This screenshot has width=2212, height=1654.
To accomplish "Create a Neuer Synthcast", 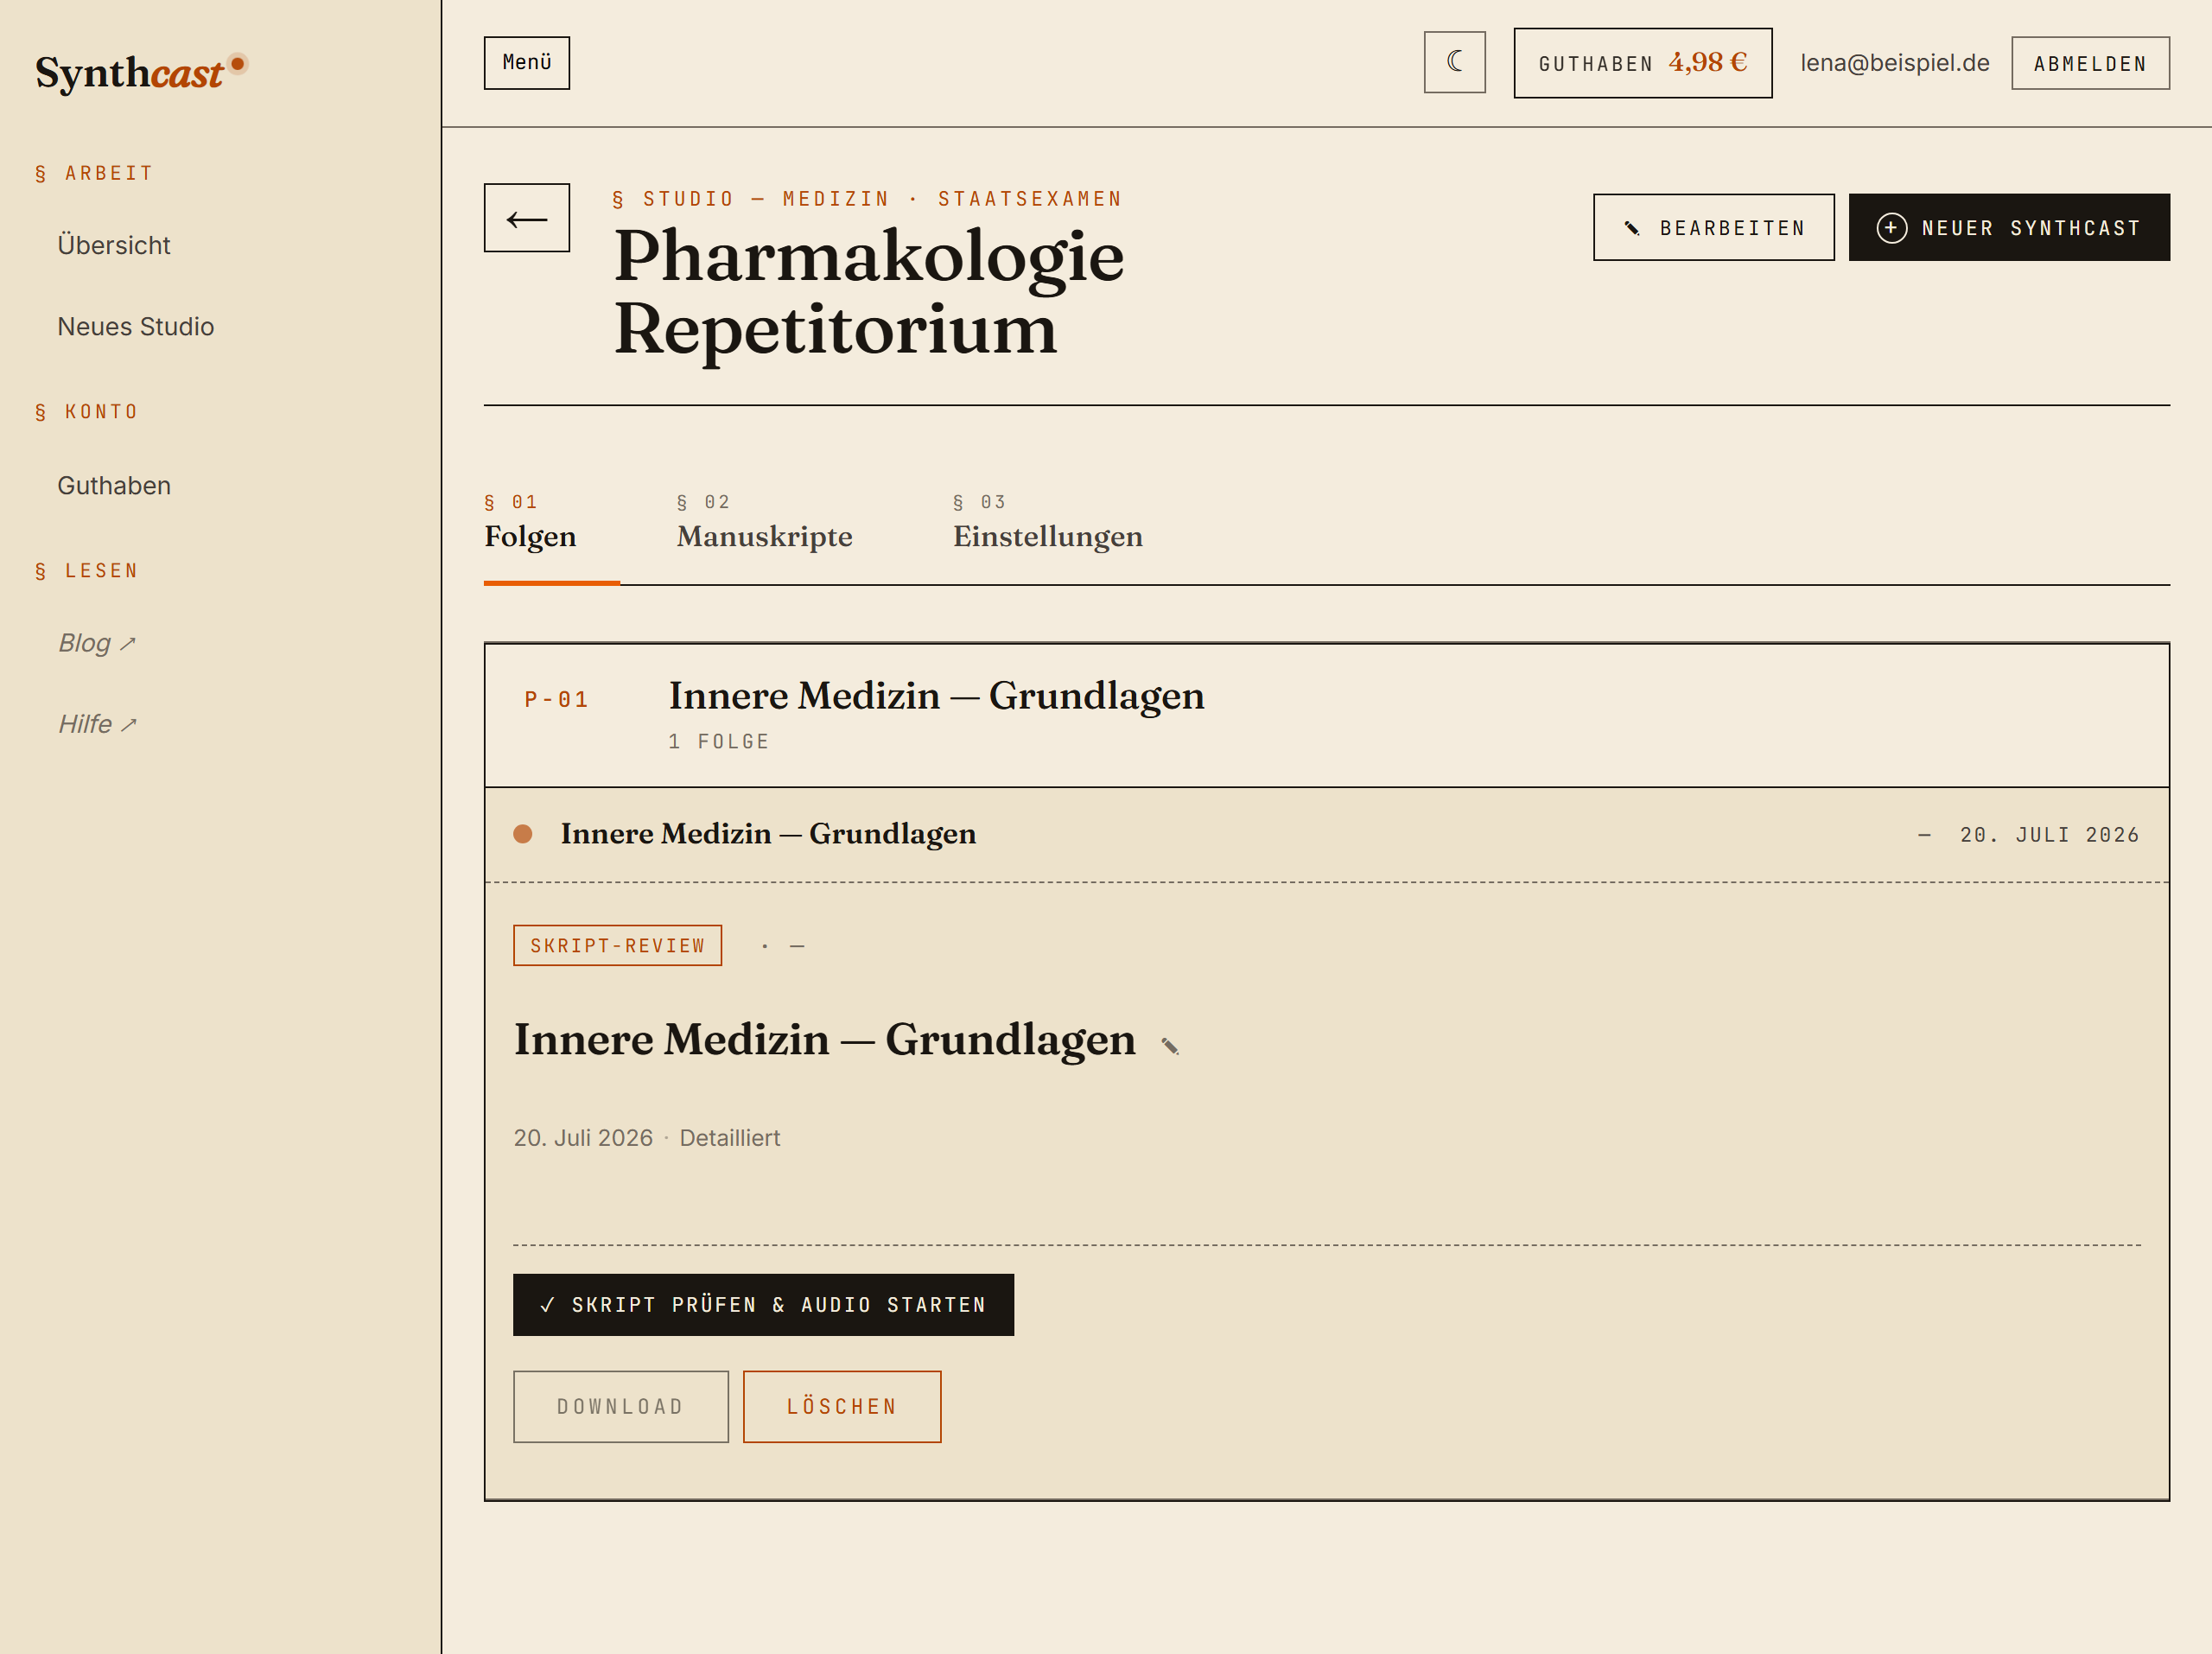I will (x=2008, y=228).
